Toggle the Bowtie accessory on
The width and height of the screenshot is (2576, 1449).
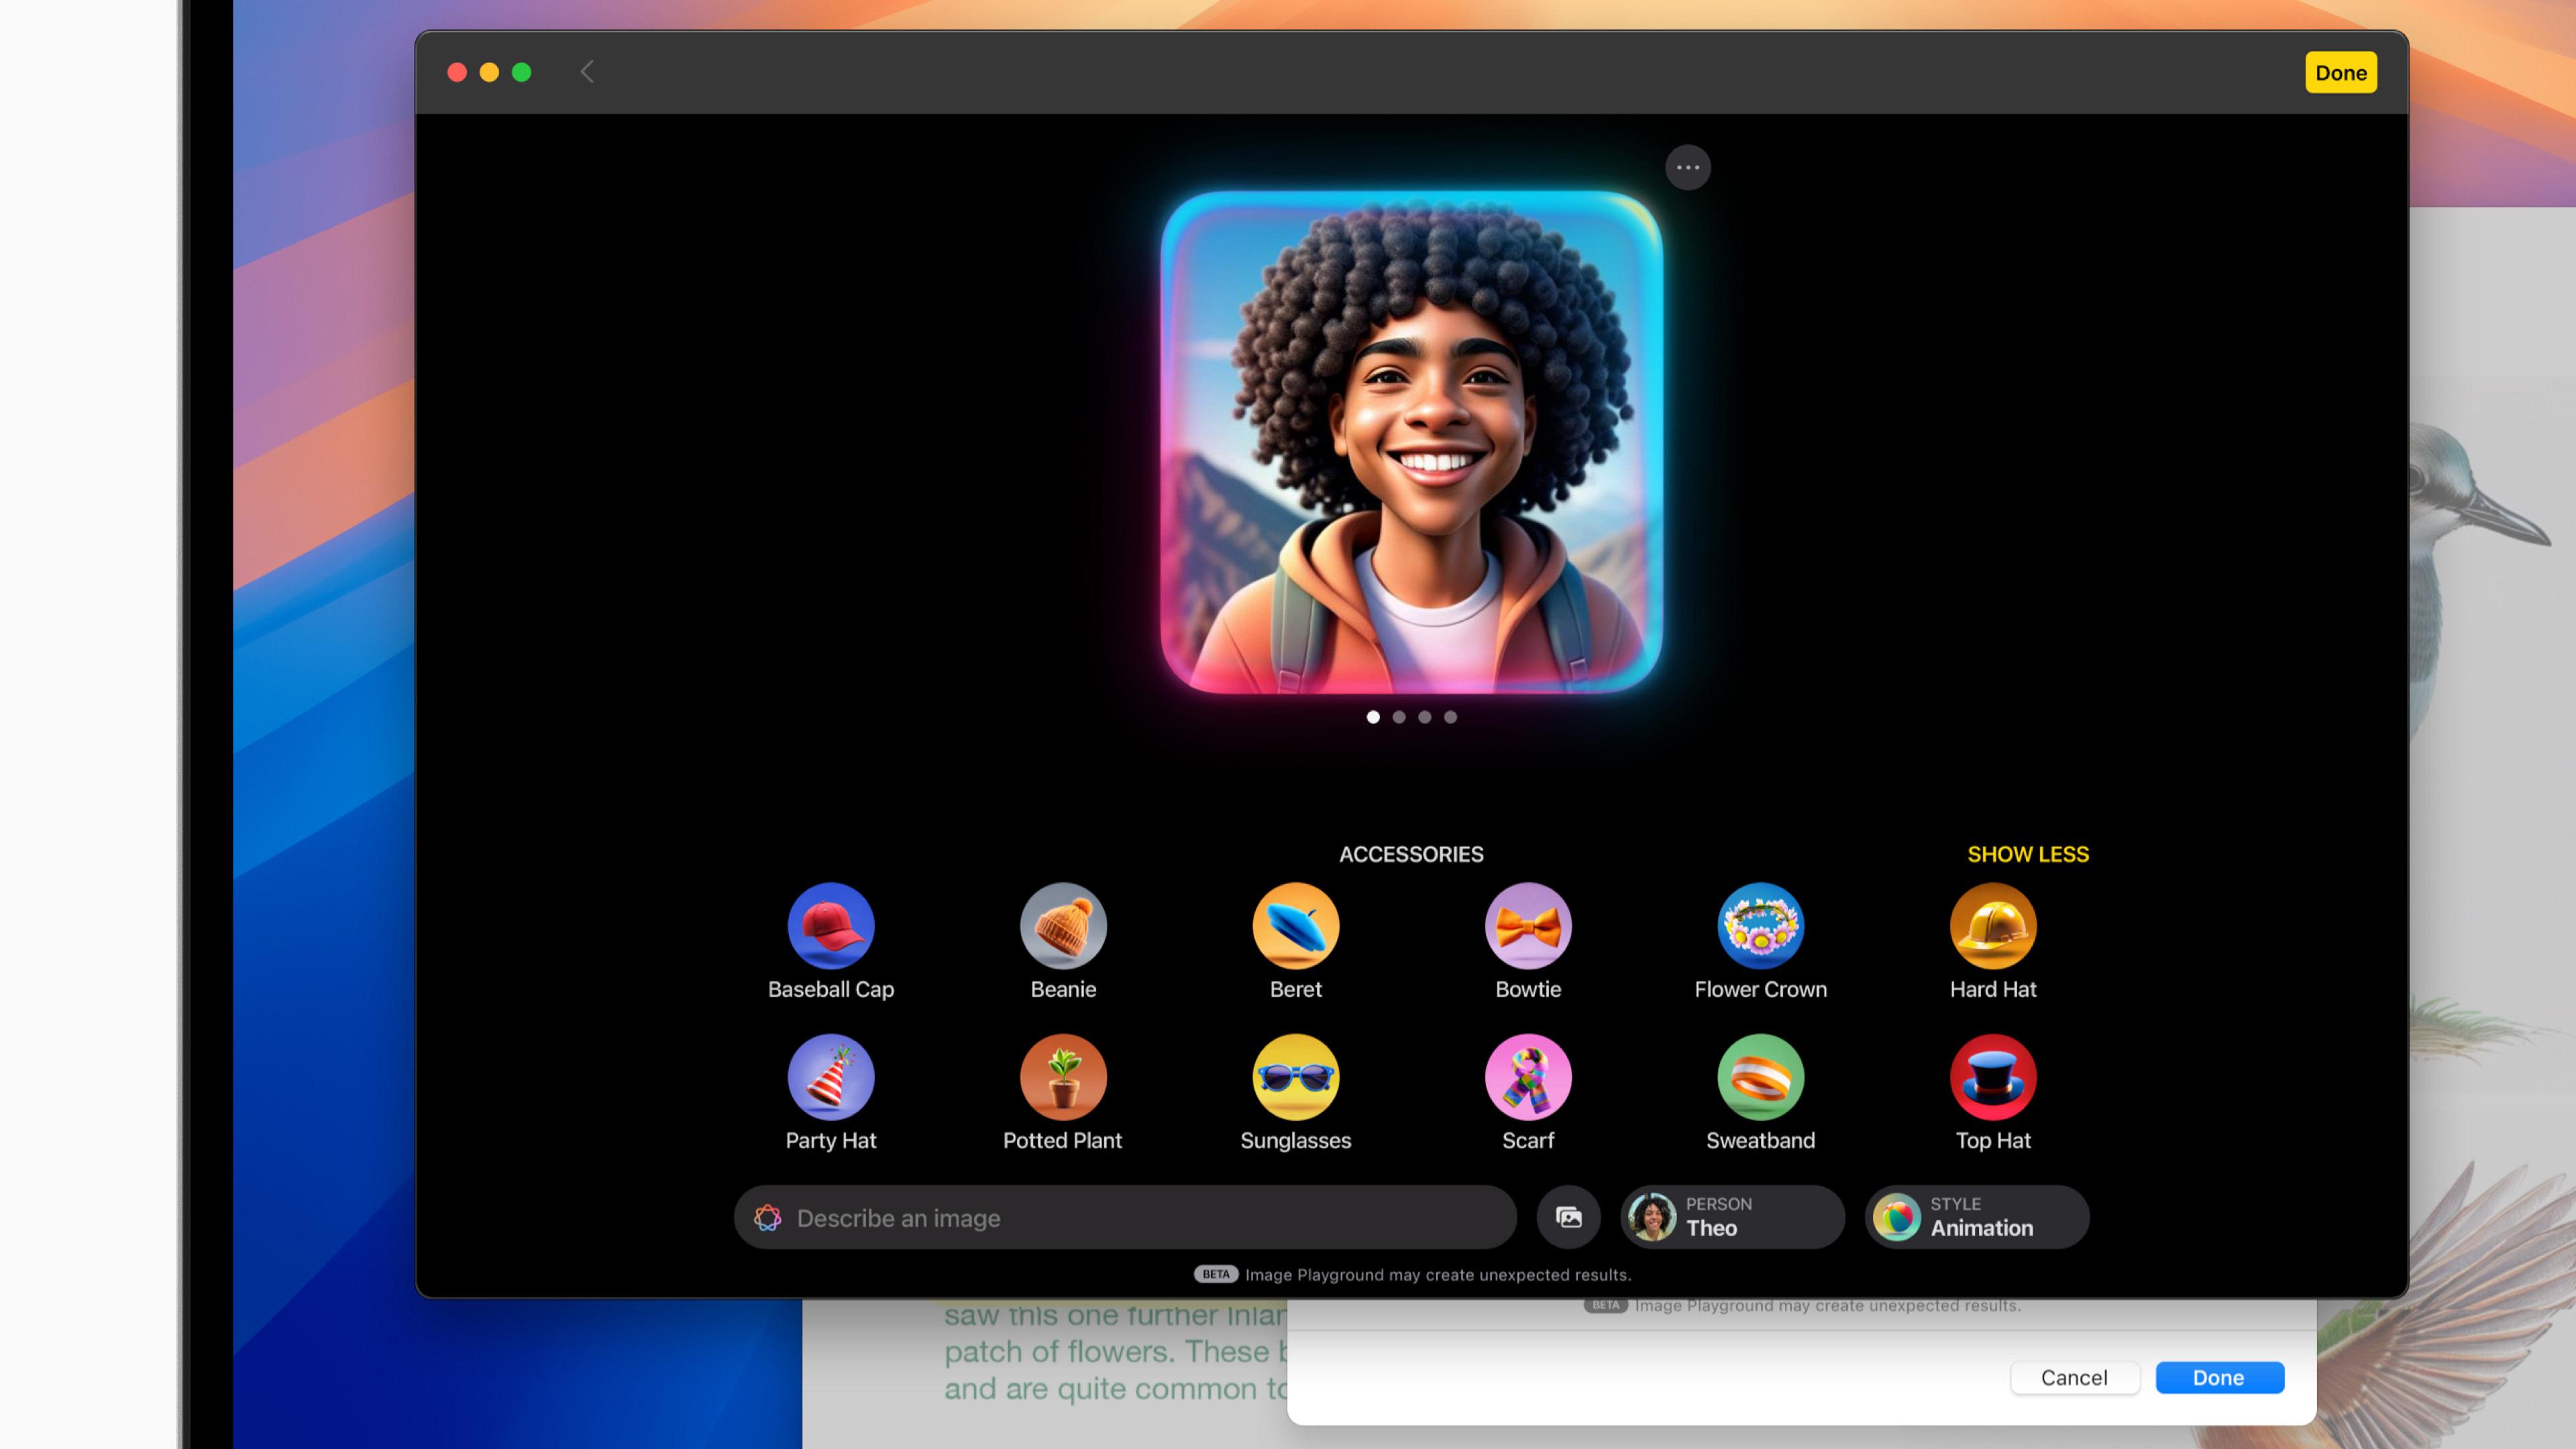pos(1528,926)
